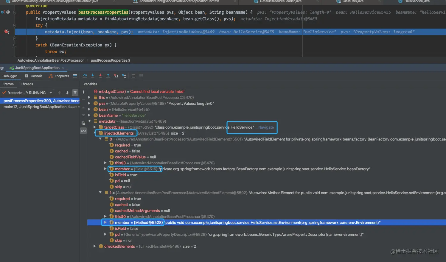Image resolution: width=446 pixels, height=262 pixels.
Task: Expand targetClass node
Action: click(x=94, y=127)
